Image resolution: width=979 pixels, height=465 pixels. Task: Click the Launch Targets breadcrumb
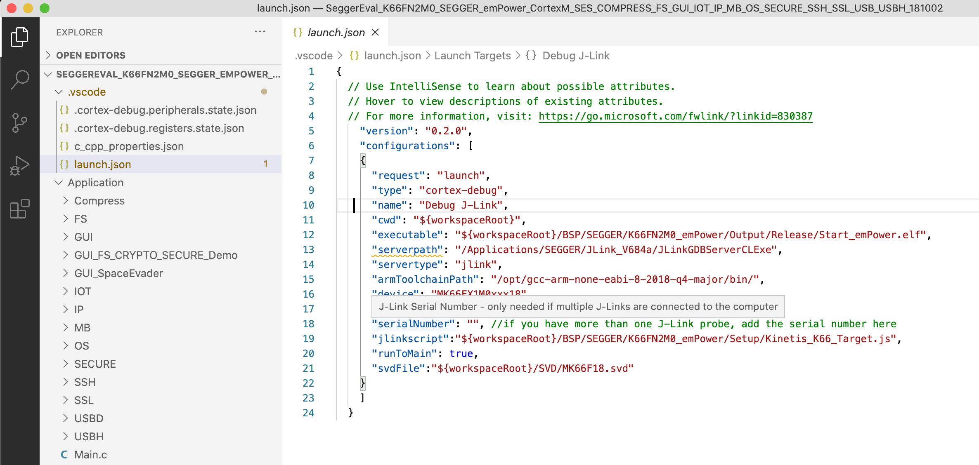[x=473, y=56]
